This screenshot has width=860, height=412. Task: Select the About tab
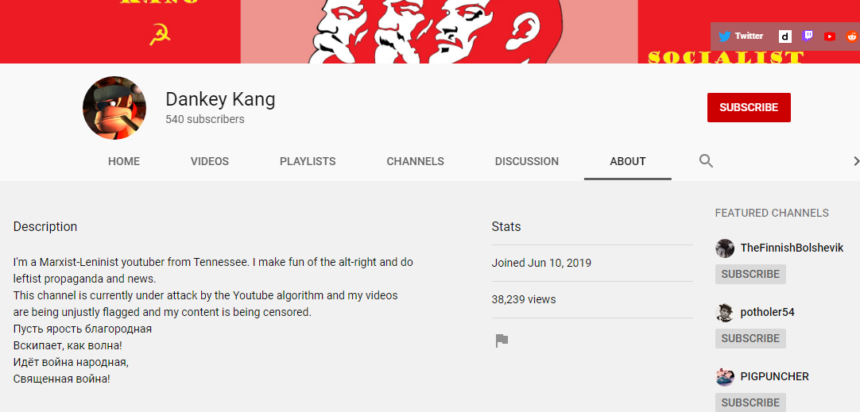627,162
